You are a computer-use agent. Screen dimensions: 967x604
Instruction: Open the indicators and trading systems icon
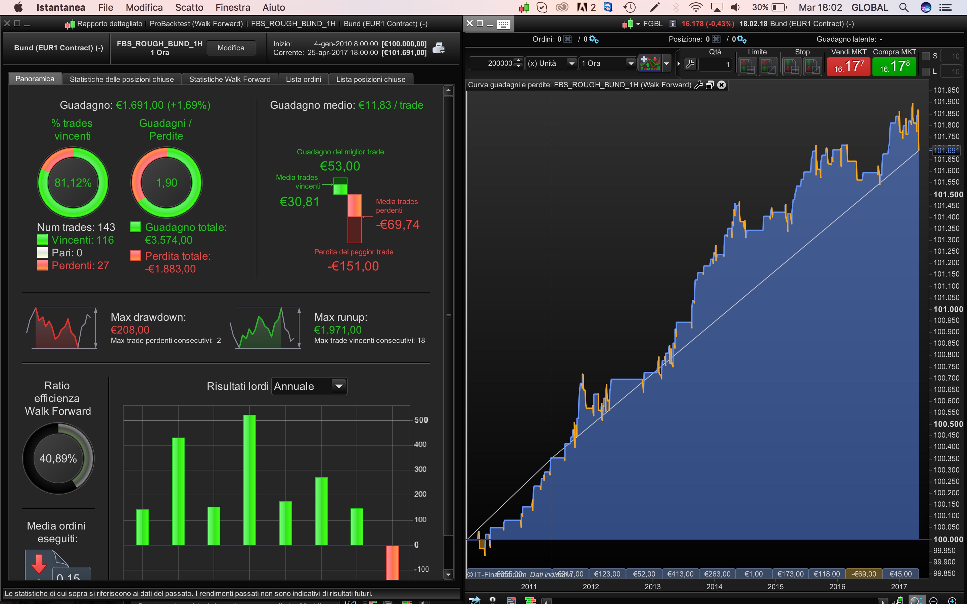tap(650, 63)
